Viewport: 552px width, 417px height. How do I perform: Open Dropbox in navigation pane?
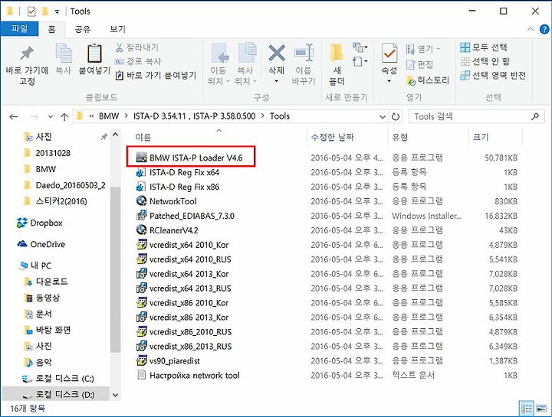click(39, 223)
